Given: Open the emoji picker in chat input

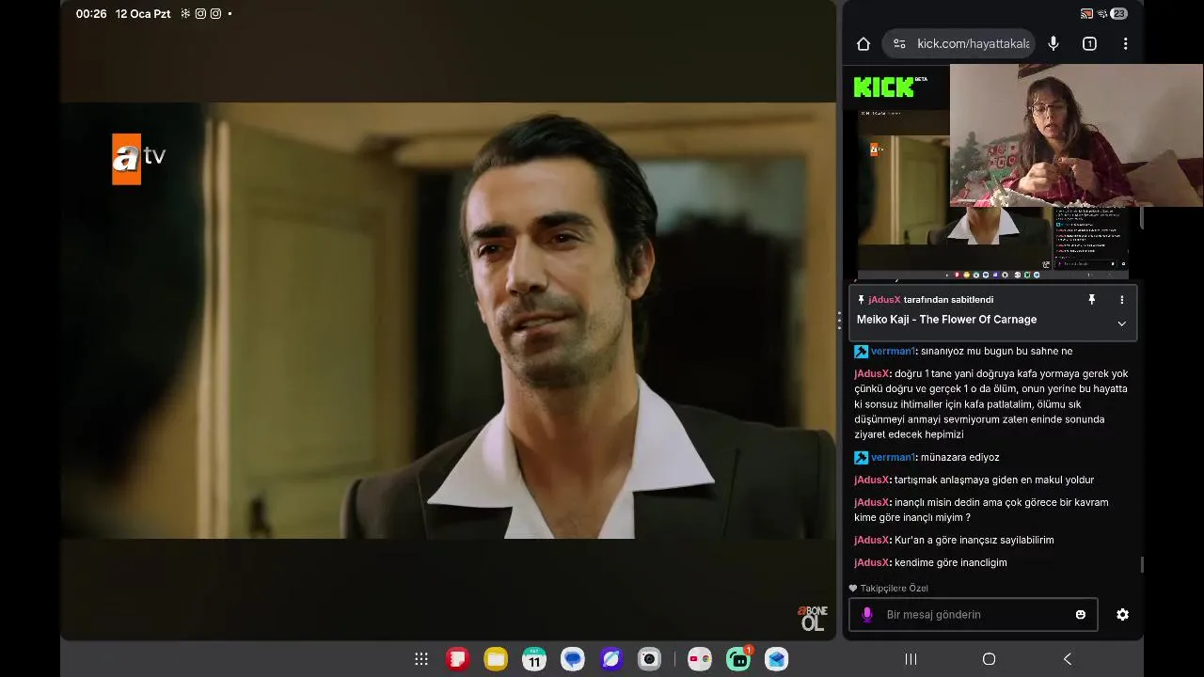Looking at the screenshot, I should click(1081, 614).
